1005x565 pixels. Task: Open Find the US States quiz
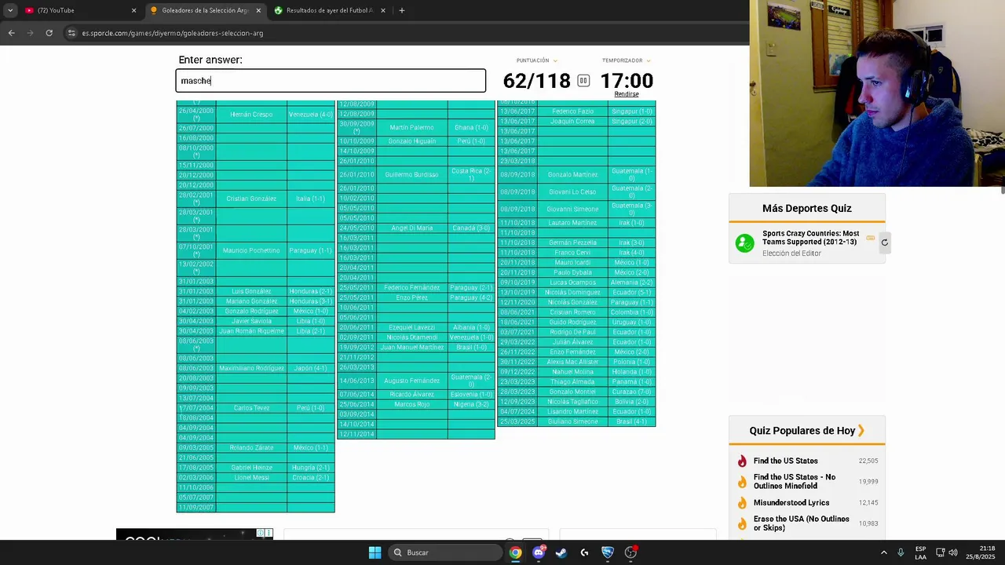pos(785,461)
